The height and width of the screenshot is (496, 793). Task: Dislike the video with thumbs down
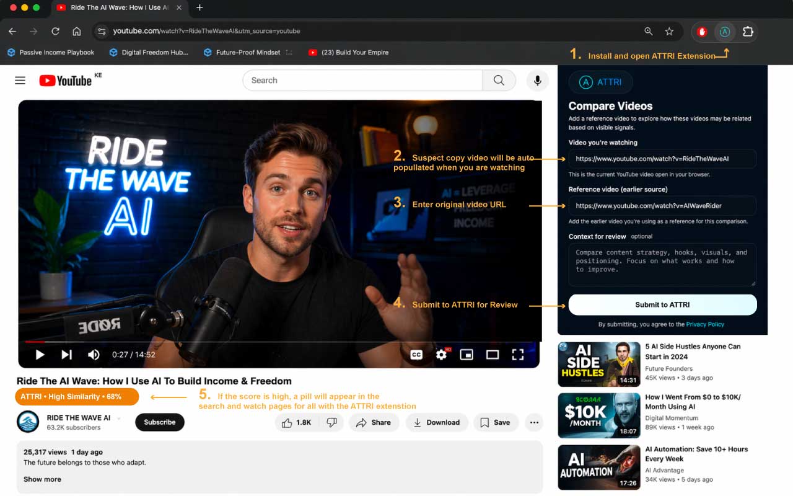[332, 422]
